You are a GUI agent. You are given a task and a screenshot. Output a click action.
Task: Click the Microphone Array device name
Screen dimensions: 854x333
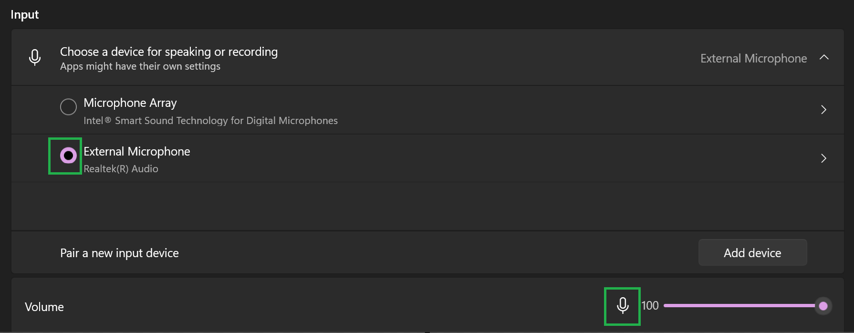[x=130, y=103]
